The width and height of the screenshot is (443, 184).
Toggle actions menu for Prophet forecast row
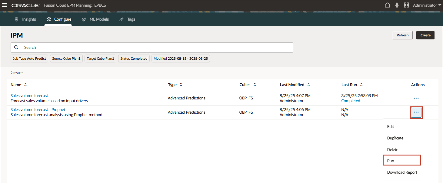tap(416, 112)
